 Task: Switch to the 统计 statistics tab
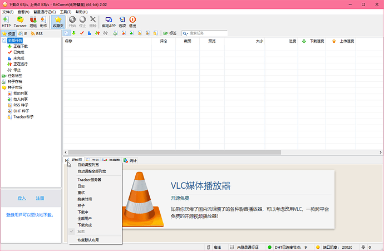click(x=130, y=160)
